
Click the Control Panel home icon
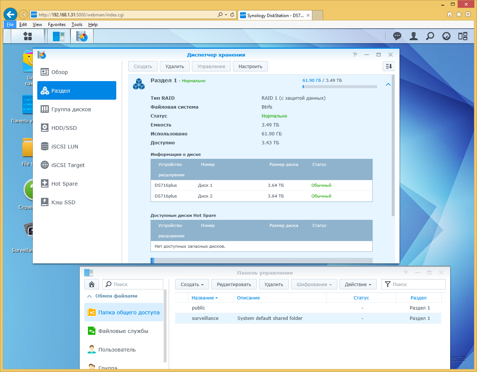click(92, 284)
